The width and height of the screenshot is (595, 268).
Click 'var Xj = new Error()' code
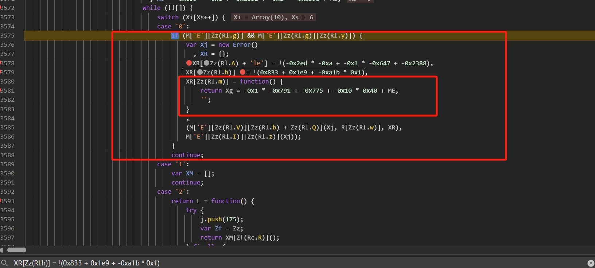222,44
